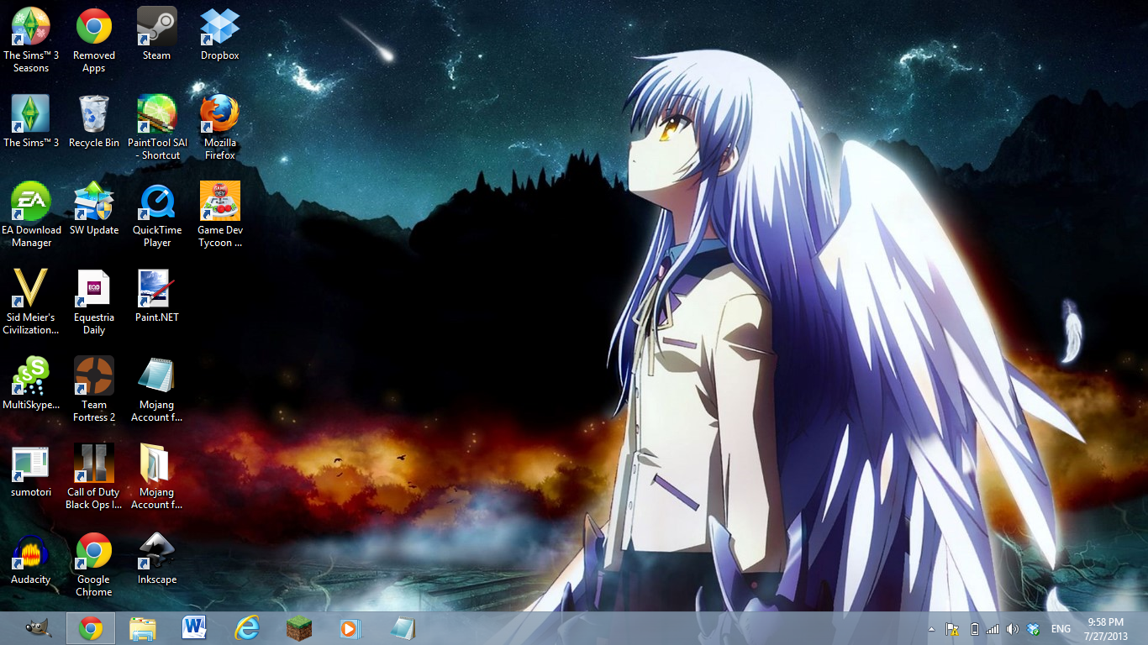Open the Dropbox tray icon
This screenshot has width=1148, height=645.
[1034, 629]
